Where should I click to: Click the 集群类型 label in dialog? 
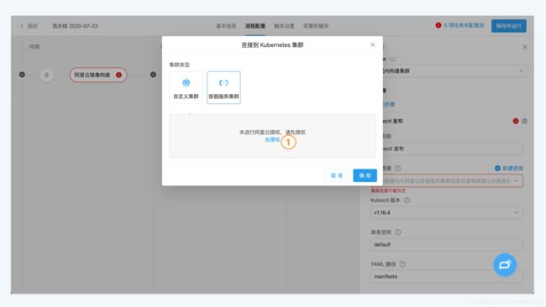point(179,65)
